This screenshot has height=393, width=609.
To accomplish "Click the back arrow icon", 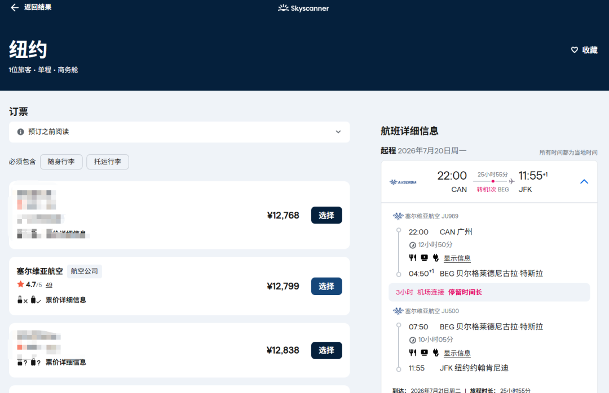I will (15, 8).
